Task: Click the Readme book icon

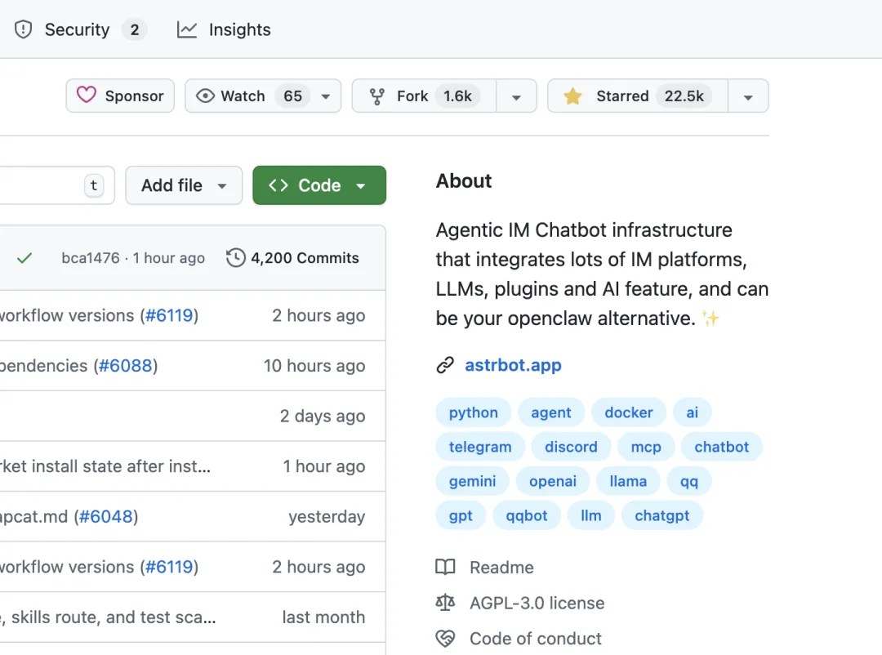Action: [445, 567]
